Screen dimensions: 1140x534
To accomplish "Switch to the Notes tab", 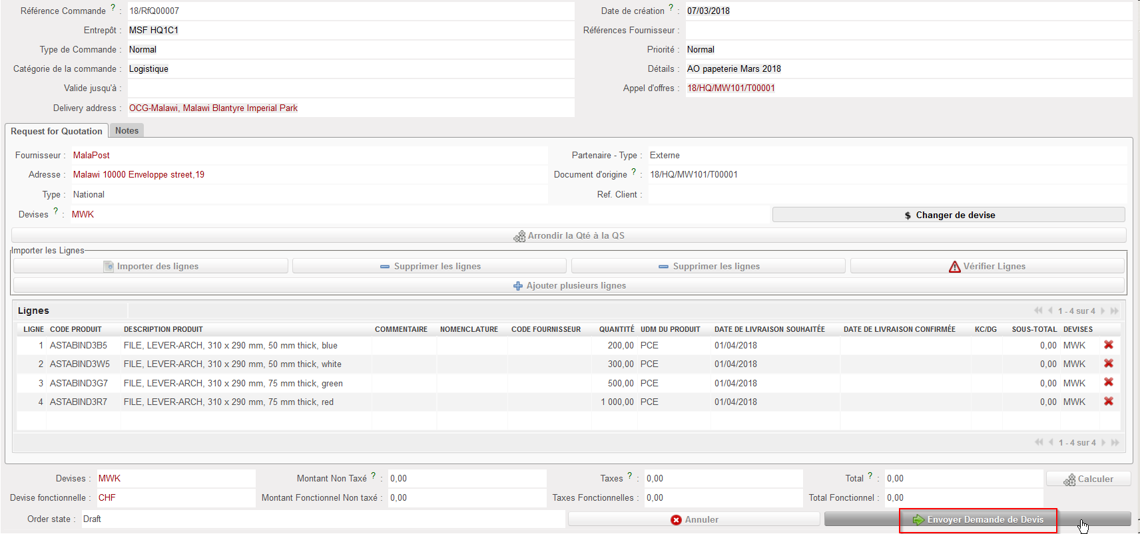I will click(127, 131).
